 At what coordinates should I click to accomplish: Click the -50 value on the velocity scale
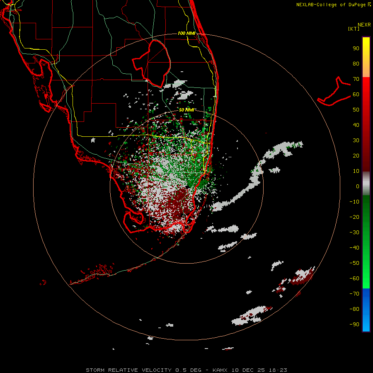tap(354, 263)
